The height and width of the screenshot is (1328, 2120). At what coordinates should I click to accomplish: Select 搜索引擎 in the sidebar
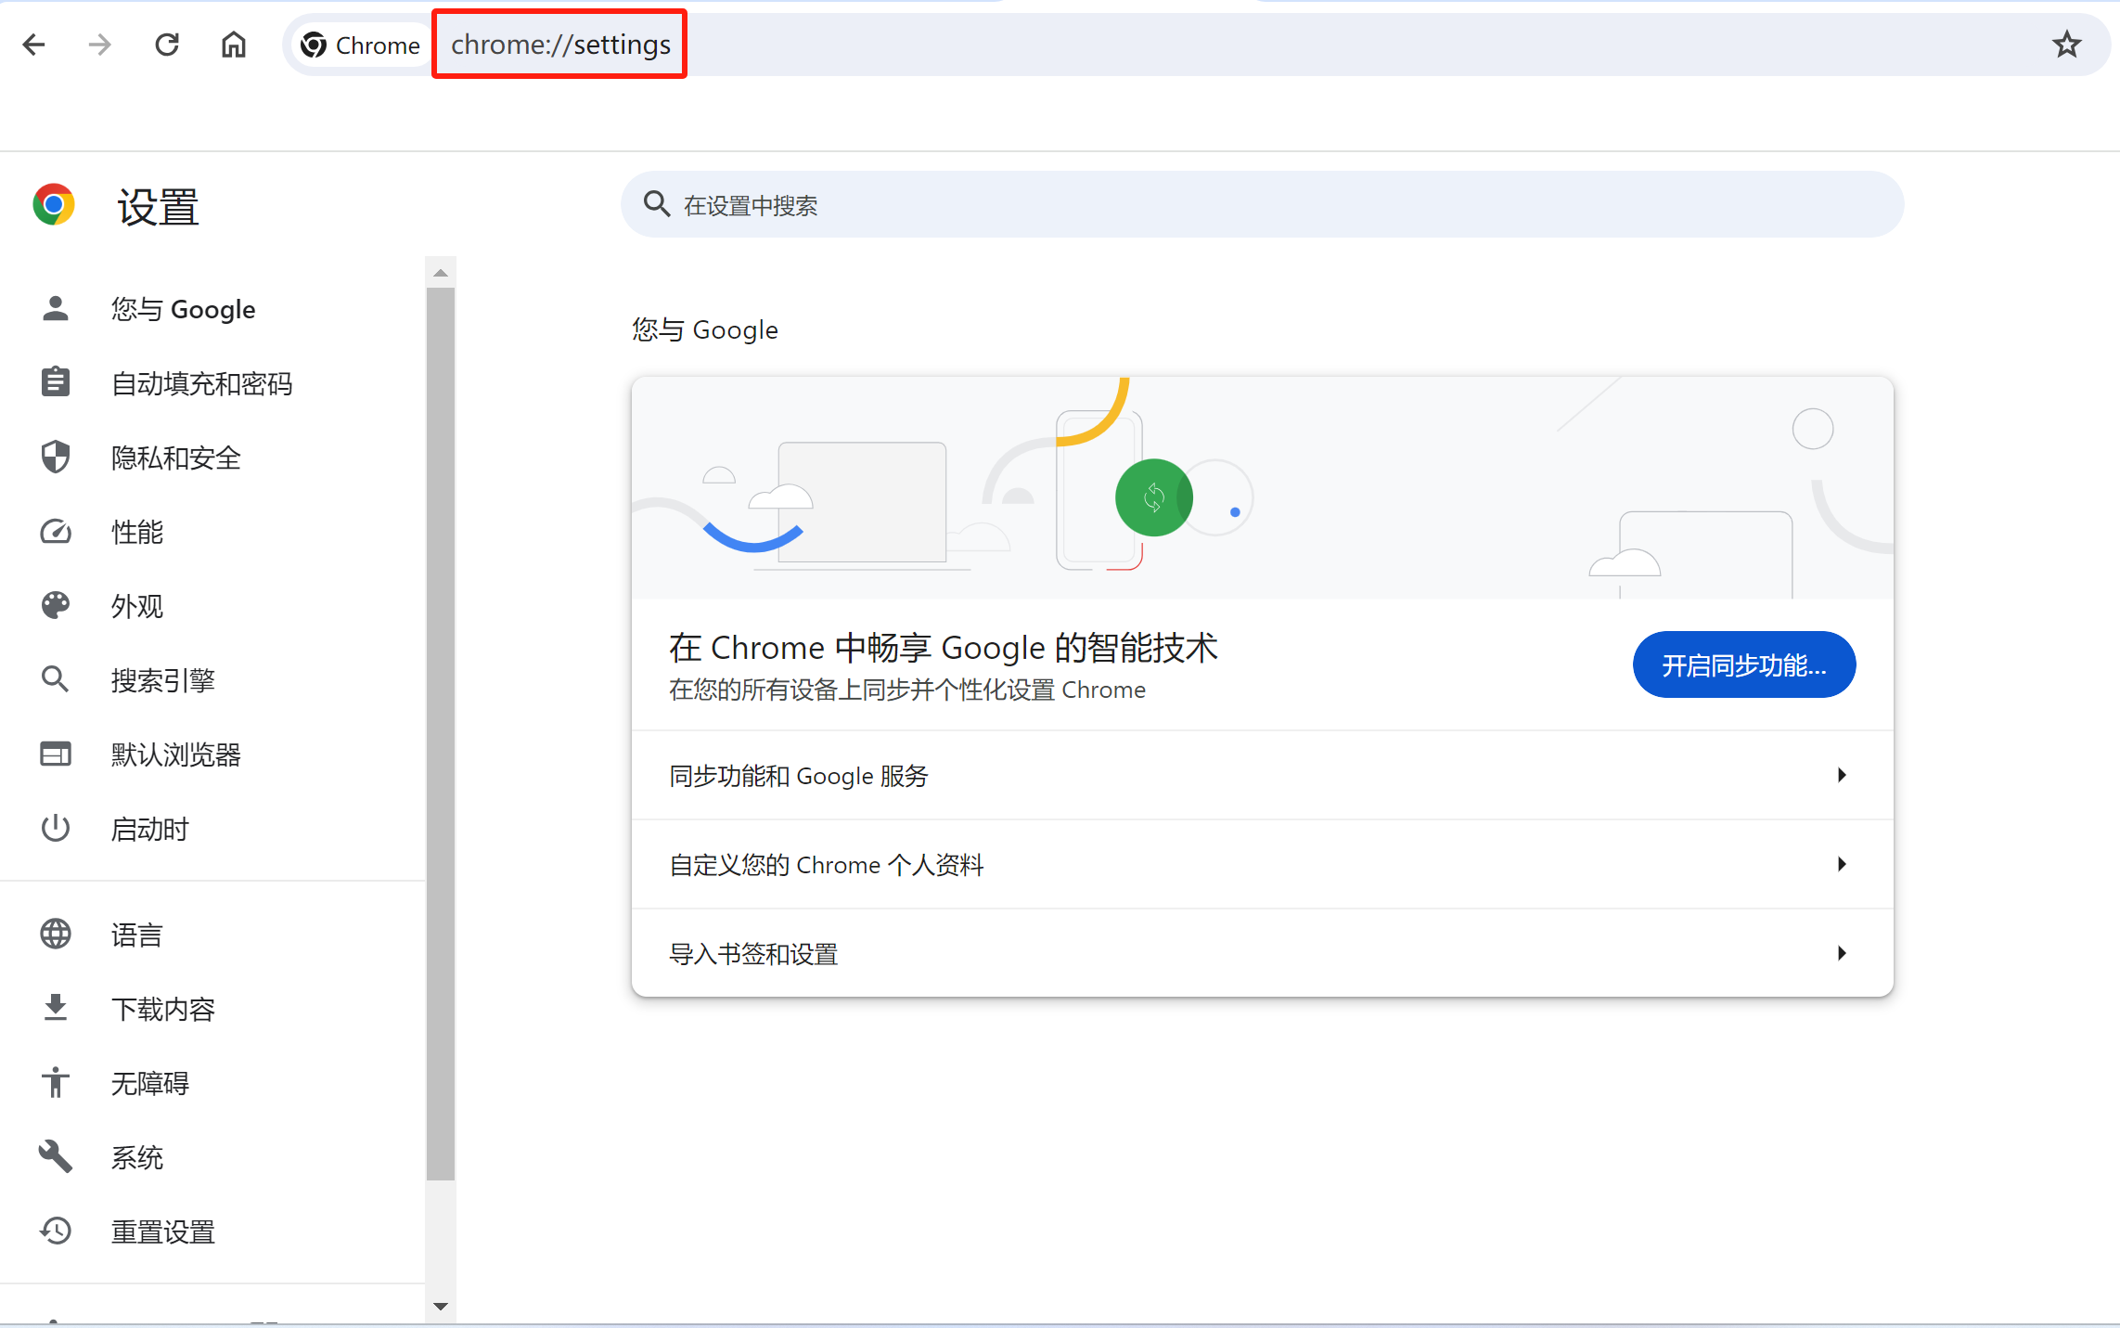pyautogui.click(x=163, y=680)
